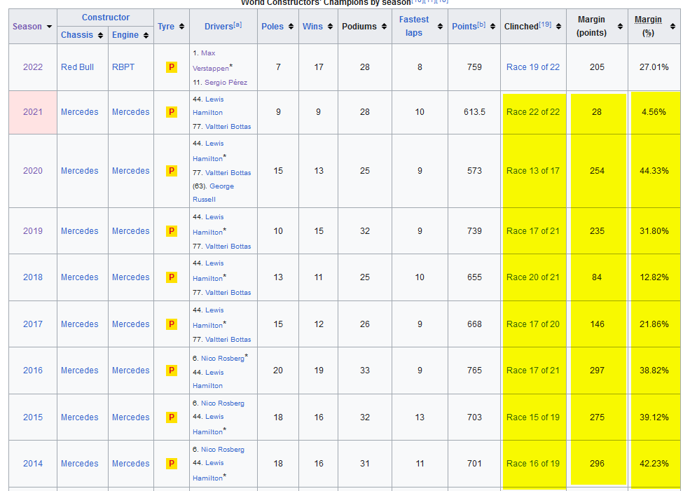Click the Pirelli P icon in the 2019 row
Screen dimensions: 690x491
click(172, 231)
